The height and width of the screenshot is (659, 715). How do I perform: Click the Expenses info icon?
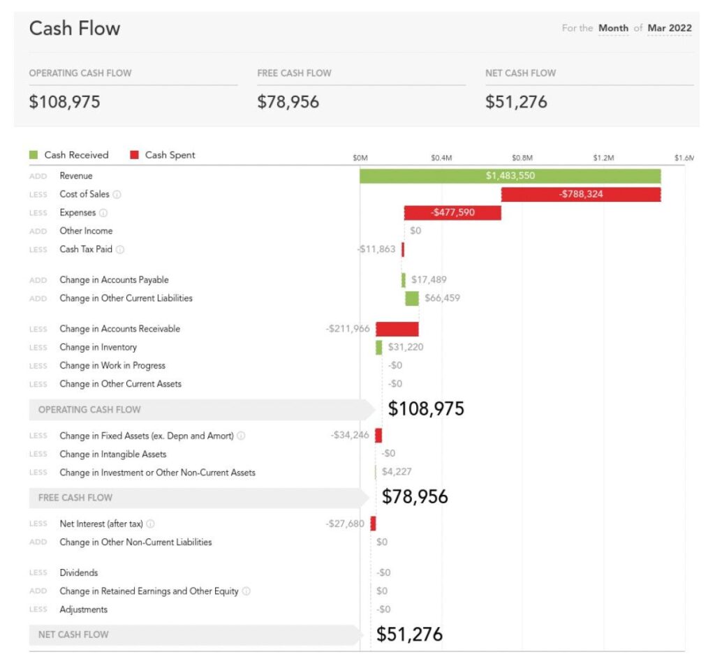click(103, 213)
